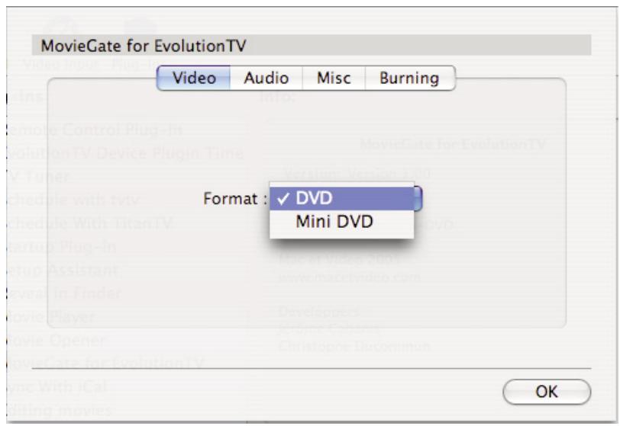Viewport: 620px width, 426px height.
Task: Select the Misc tab
Action: click(334, 77)
